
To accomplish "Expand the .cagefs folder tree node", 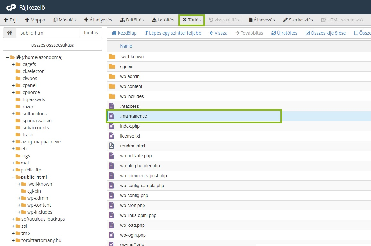I will pyautogui.click(x=13, y=64).
